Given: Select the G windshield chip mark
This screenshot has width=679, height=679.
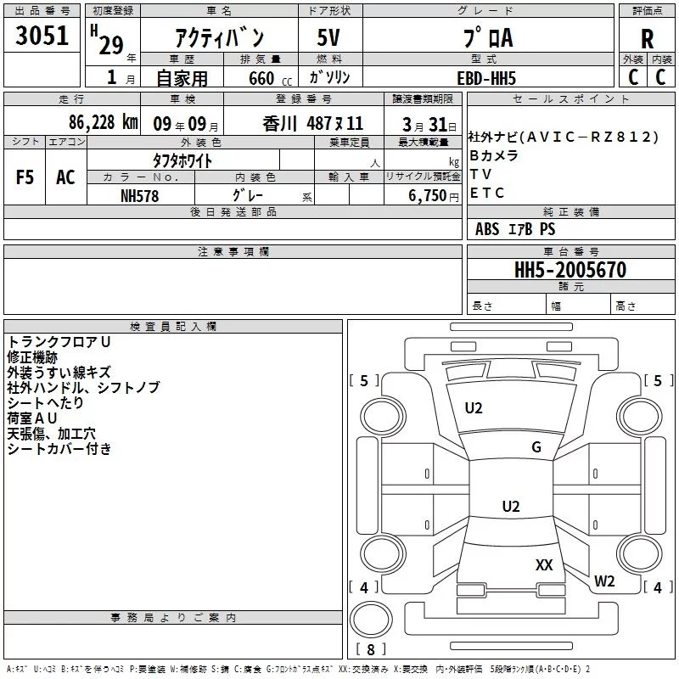Looking at the screenshot, I should (x=536, y=447).
